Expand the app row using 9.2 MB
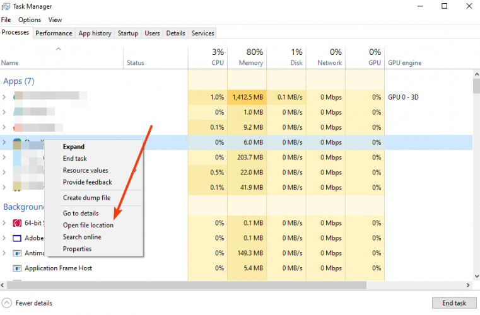Image resolution: width=480 pixels, height=315 pixels. [x=4, y=127]
